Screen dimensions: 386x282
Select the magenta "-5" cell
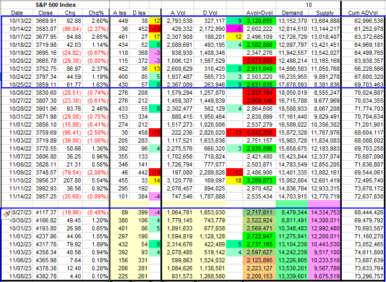pos(235,29)
